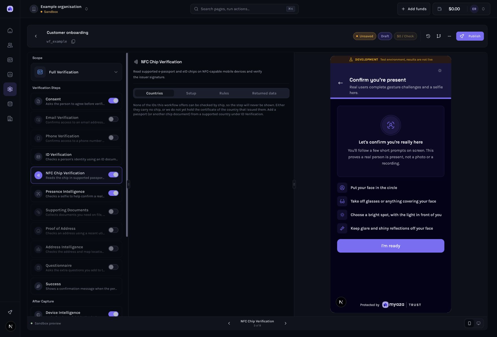Select the Rules tab

click(224, 93)
